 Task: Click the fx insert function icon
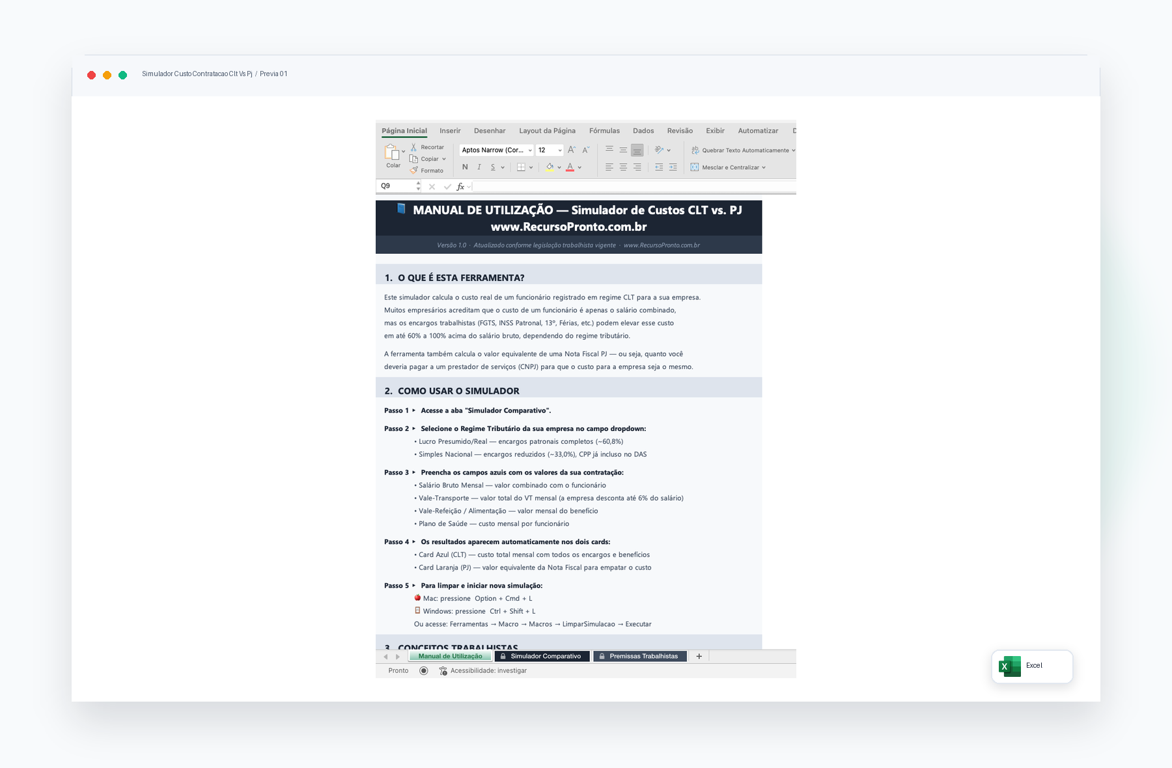pyautogui.click(x=460, y=187)
